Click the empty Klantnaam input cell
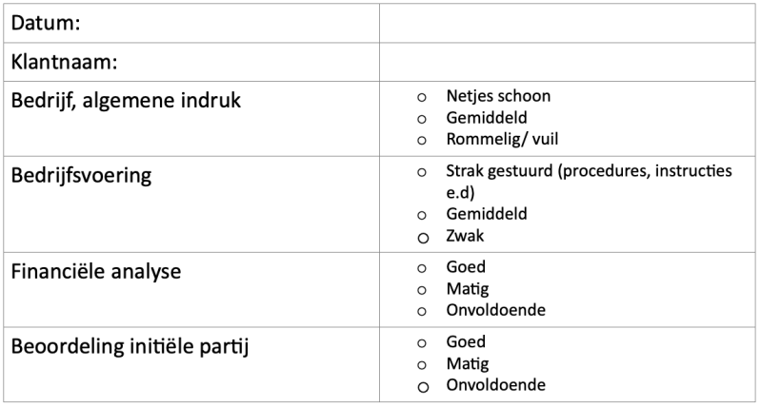 [x=568, y=63]
